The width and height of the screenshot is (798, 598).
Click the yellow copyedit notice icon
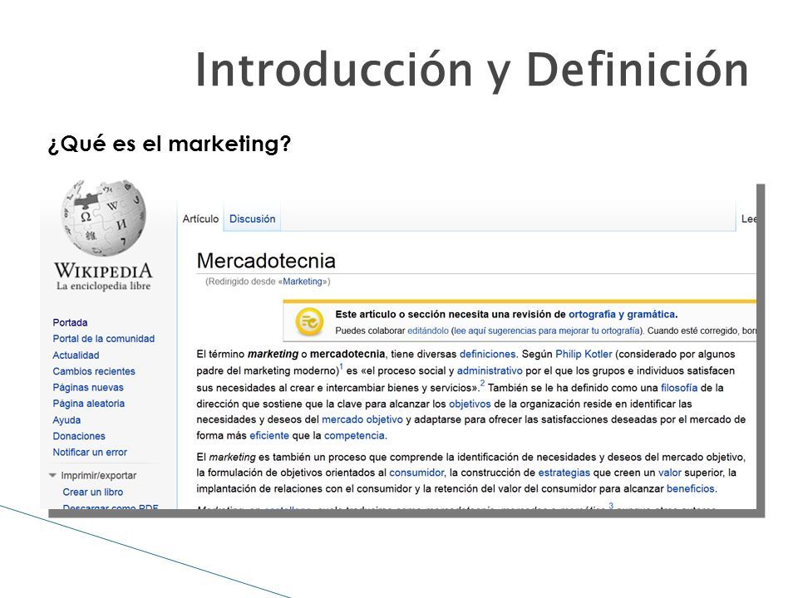[309, 322]
